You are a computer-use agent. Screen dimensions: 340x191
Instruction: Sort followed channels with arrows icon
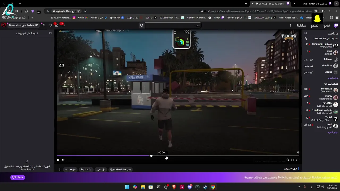pyautogui.click(x=306, y=38)
